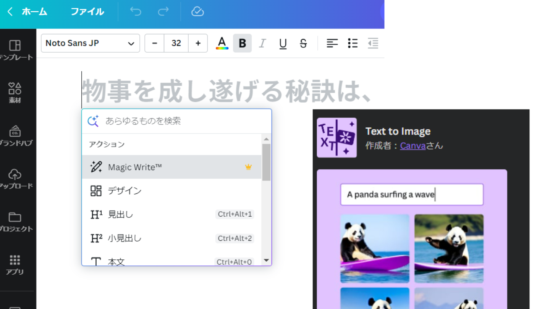Open the ファイル menu
Image resolution: width=550 pixels, height=309 pixels.
click(87, 12)
